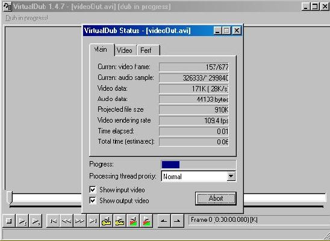330x241 pixels.
Task: Close the VirtualDub Status dialog
Action: [237, 31]
